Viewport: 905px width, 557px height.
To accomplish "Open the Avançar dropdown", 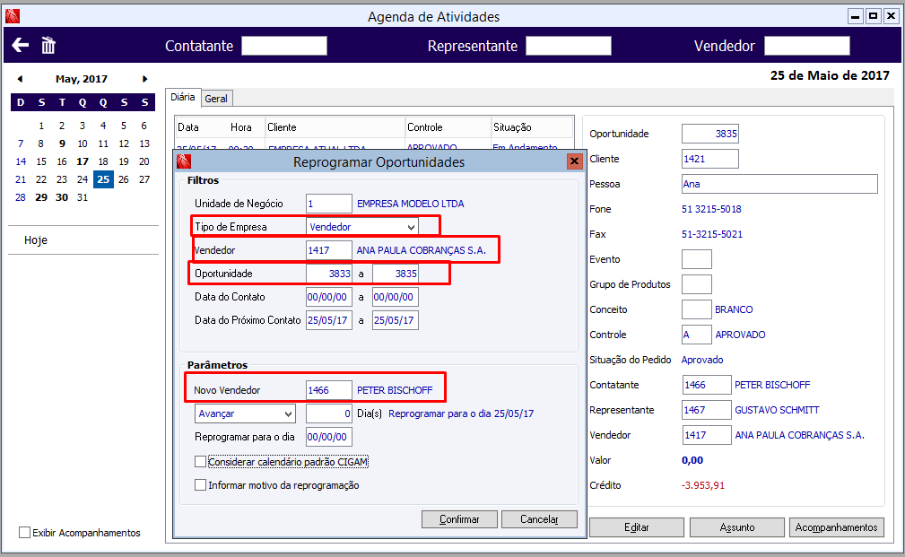I will [x=288, y=413].
